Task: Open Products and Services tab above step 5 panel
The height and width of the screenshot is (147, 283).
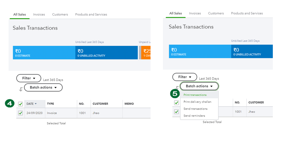Action: coord(247,14)
